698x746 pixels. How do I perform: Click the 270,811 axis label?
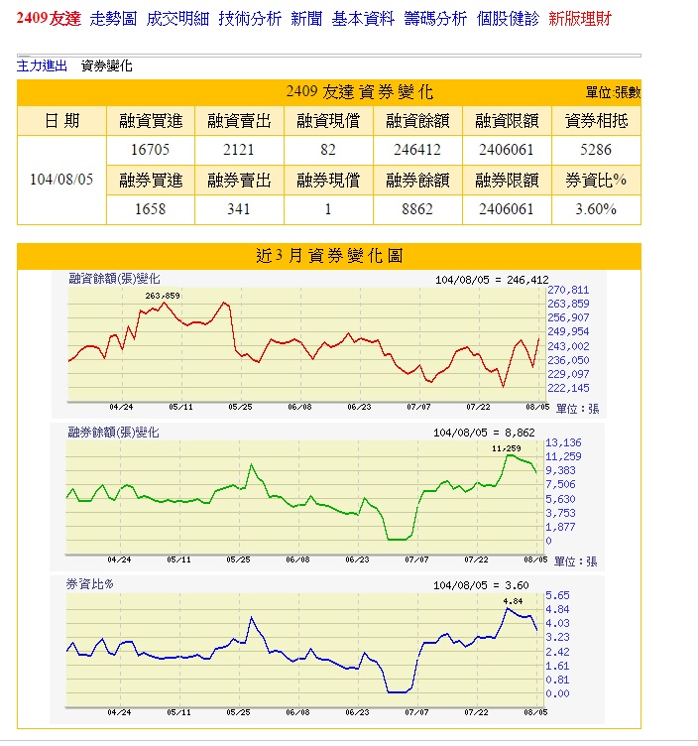568,290
